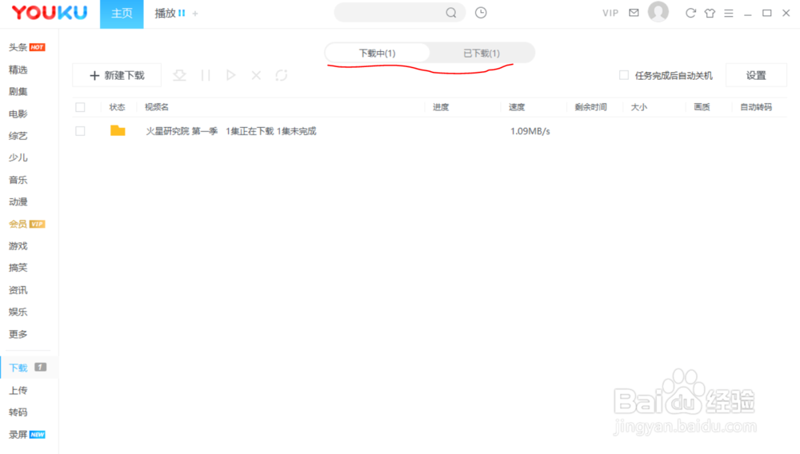Open 会员 VIP in the sidebar

[x=26, y=224]
